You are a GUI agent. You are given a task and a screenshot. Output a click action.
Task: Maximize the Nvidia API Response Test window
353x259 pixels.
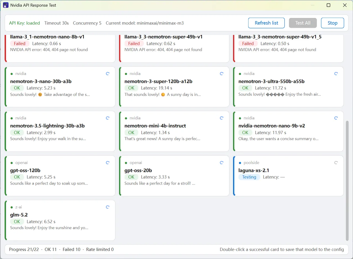pos(328,5)
